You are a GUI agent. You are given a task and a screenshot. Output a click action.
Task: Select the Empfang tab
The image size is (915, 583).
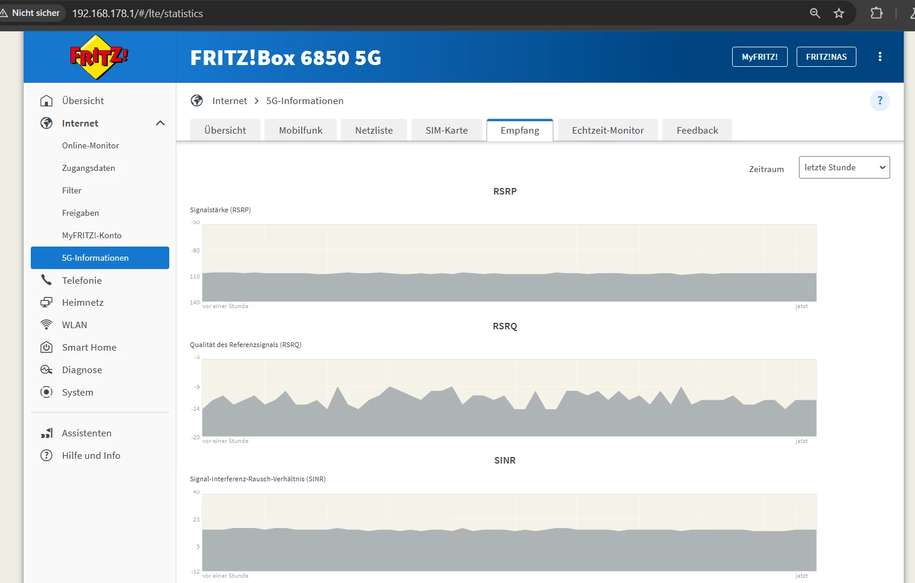pyautogui.click(x=520, y=130)
